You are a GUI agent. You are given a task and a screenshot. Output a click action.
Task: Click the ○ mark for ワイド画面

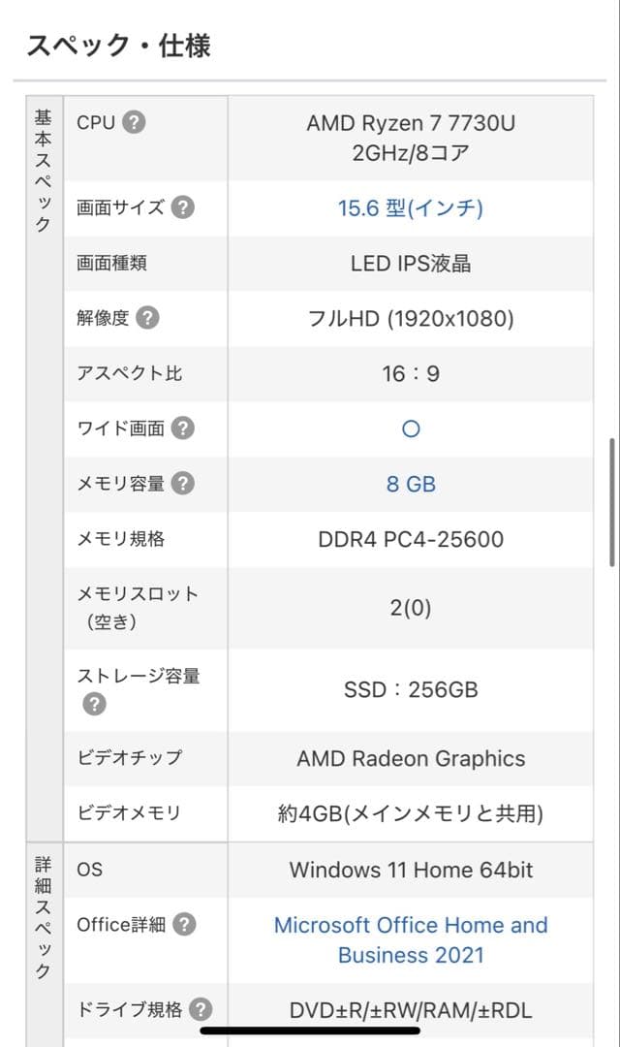[x=411, y=428]
